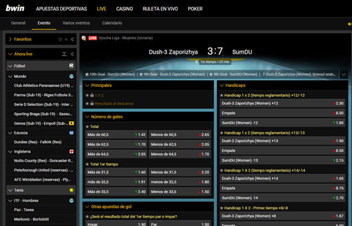Click the tennis ball icon
The height and width of the screenshot is (226, 352).
pos(71,190)
